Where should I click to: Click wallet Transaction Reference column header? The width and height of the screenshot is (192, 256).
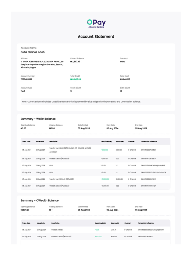149,141
